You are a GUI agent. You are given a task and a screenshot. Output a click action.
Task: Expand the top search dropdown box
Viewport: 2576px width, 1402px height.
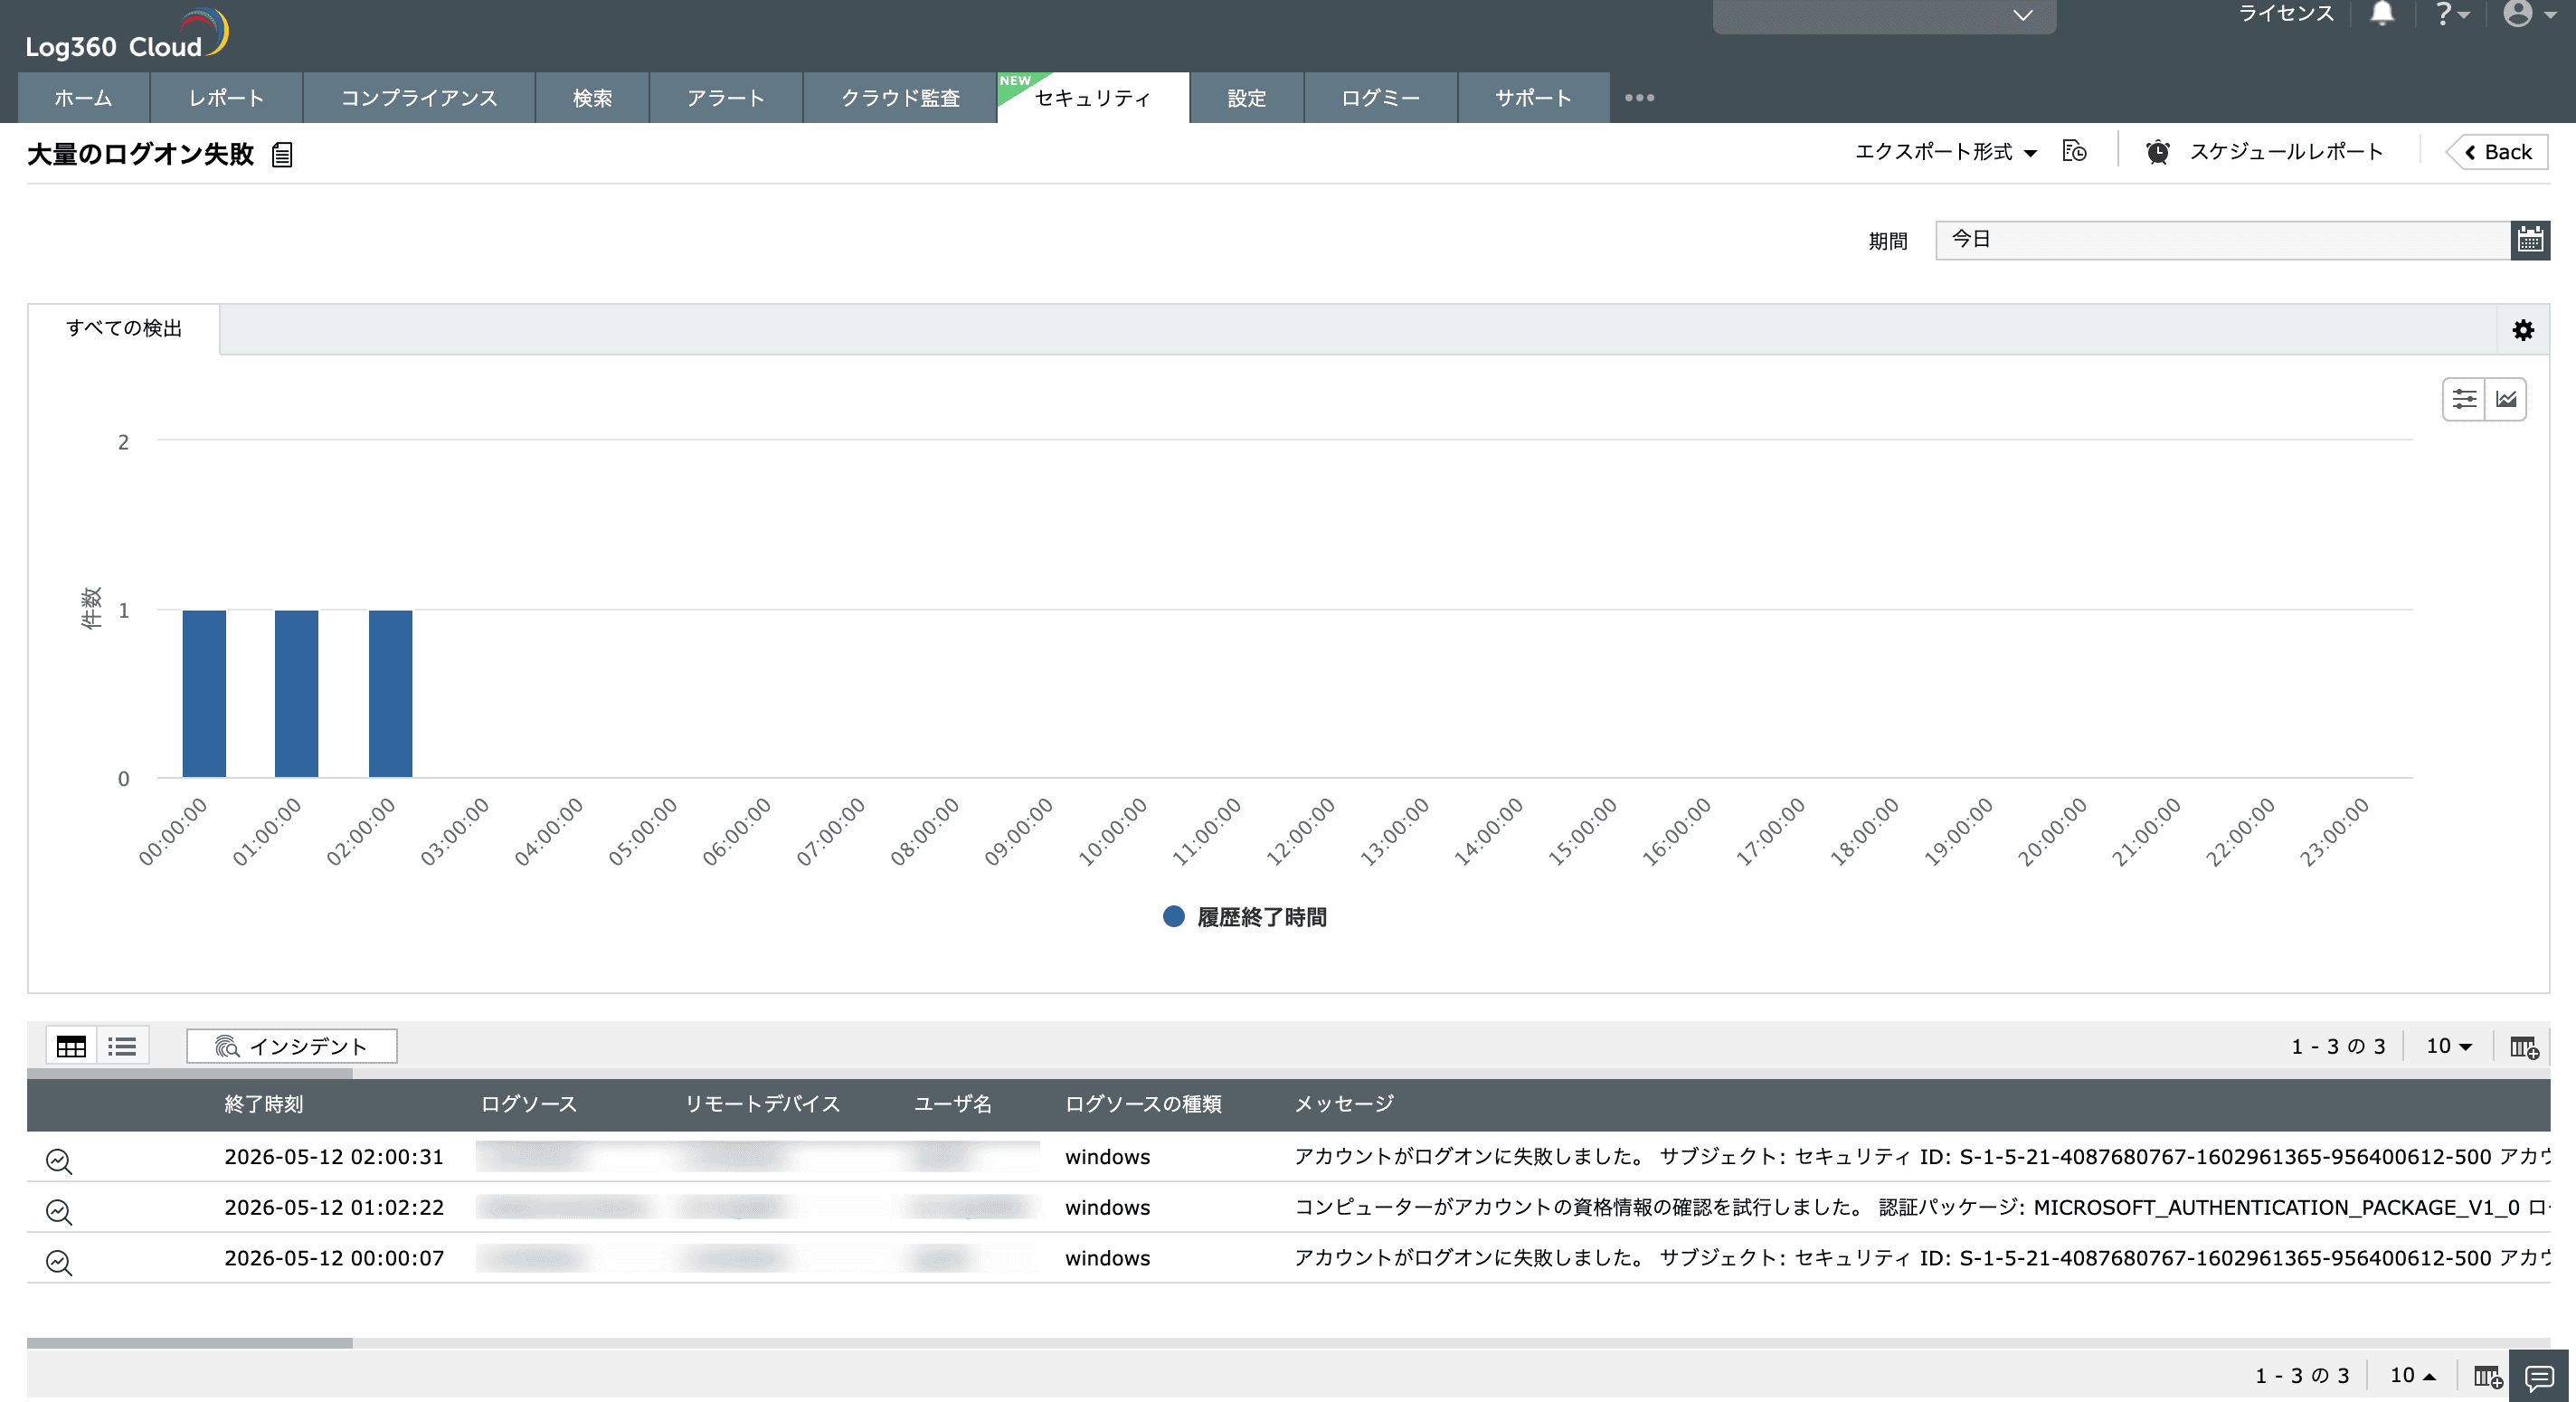click(x=1884, y=15)
